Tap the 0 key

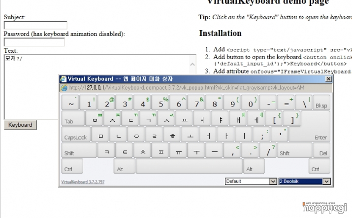coord(250,103)
